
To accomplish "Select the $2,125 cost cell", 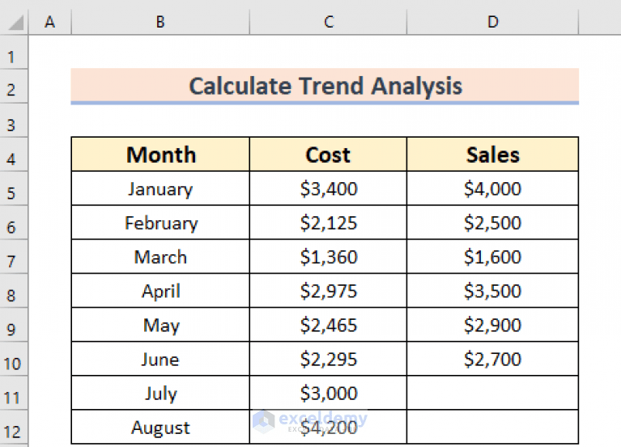I will click(329, 223).
